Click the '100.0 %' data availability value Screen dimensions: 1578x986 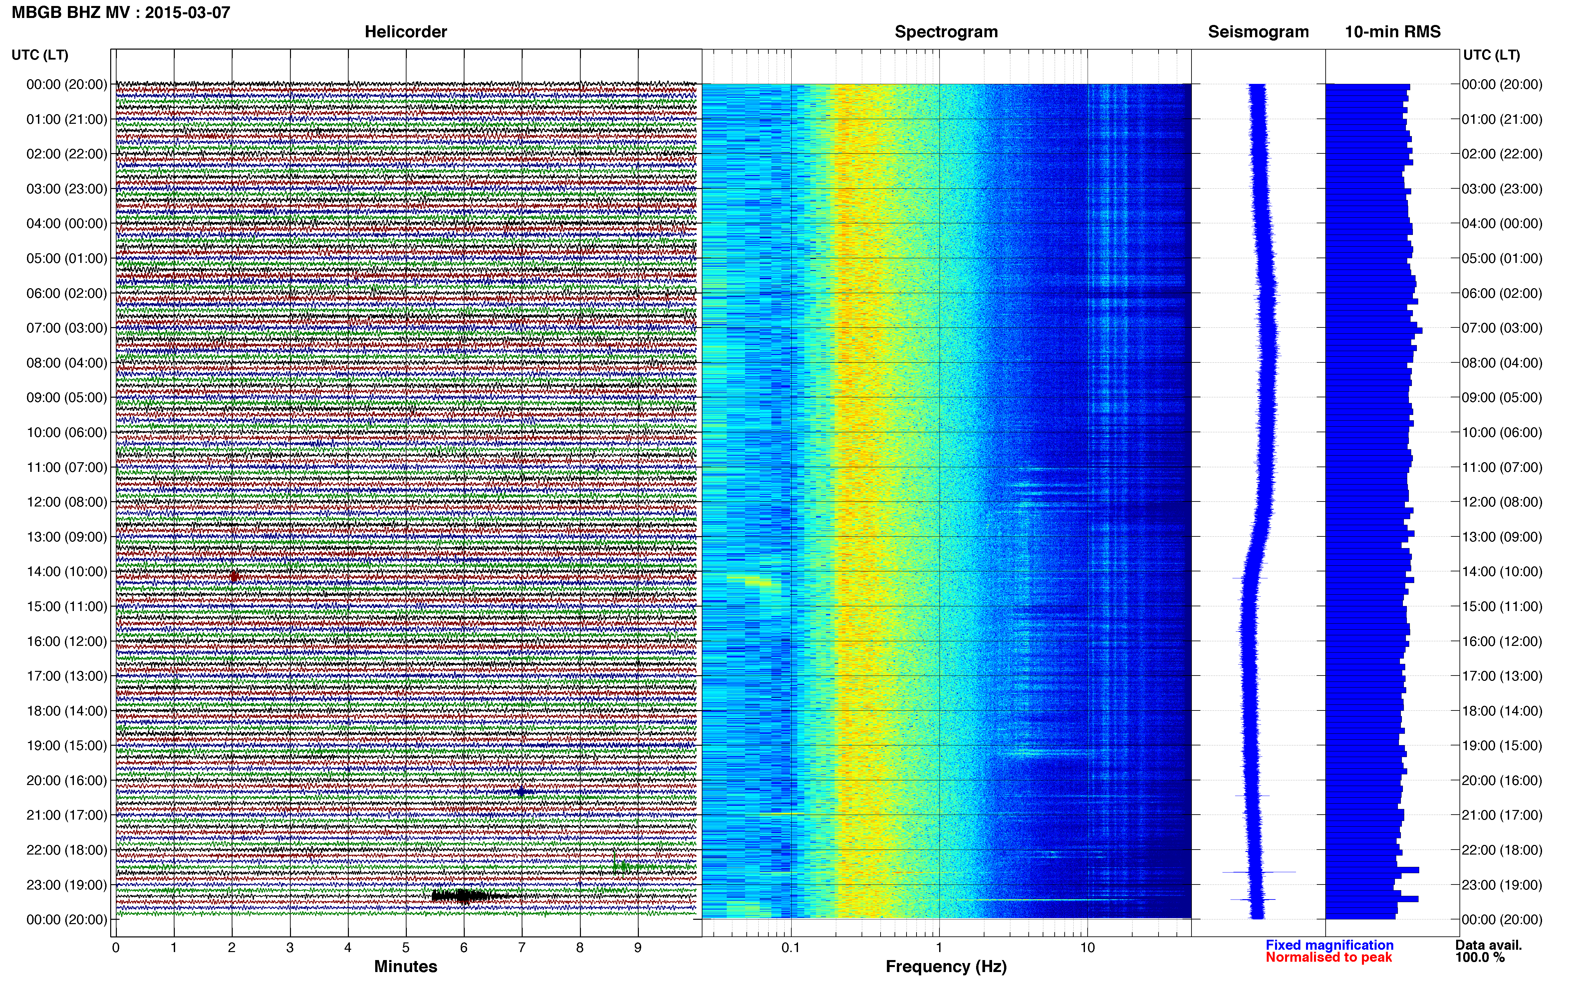click(1479, 957)
